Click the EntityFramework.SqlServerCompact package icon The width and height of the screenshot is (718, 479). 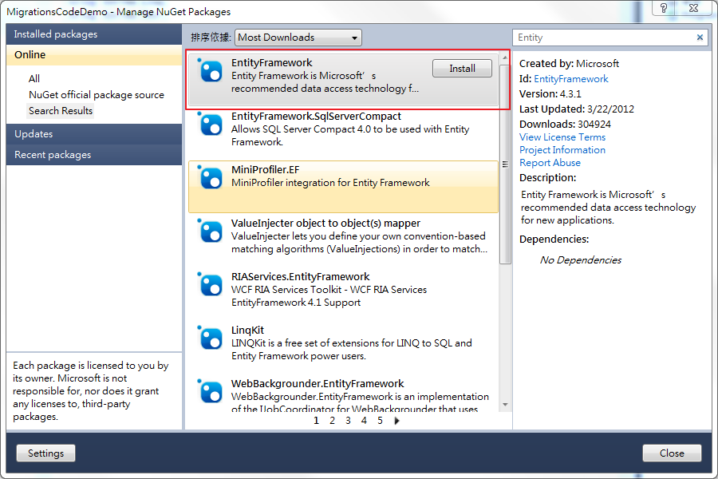pyautogui.click(x=211, y=124)
